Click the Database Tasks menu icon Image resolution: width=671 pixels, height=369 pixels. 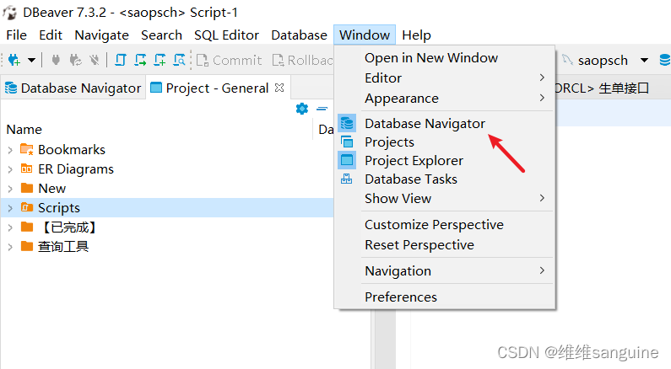click(347, 179)
